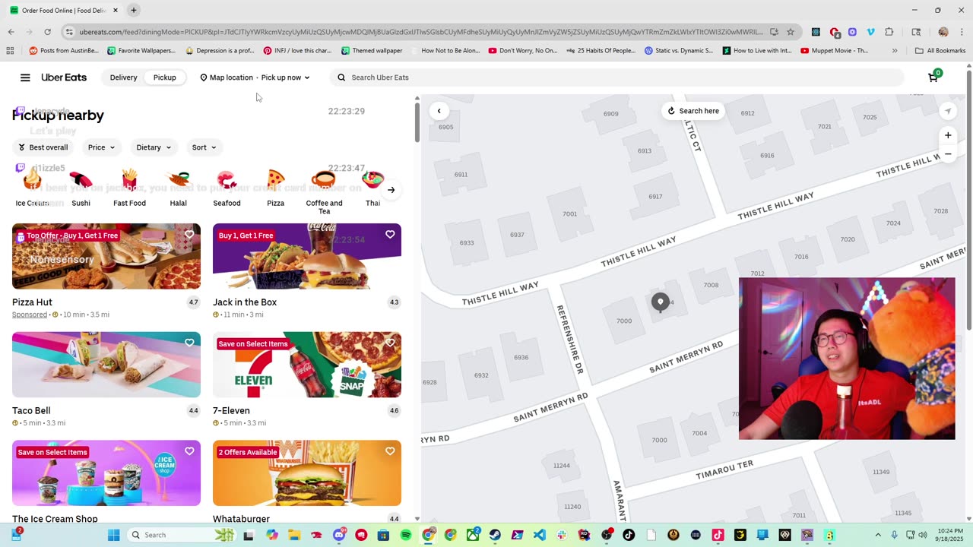Toggle the Best overall filter
973x547 pixels.
(x=43, y=147)
